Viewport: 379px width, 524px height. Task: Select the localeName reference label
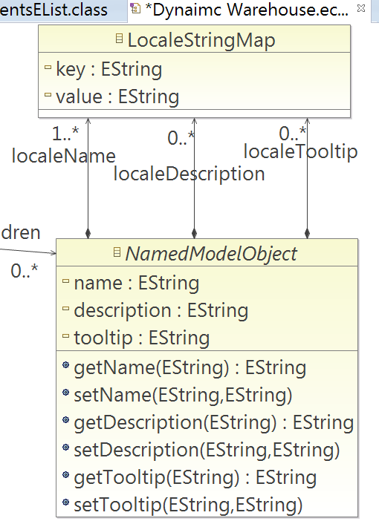pyautogui.click(x=64, y=156)
